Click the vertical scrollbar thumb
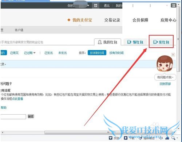 point(178,39)
